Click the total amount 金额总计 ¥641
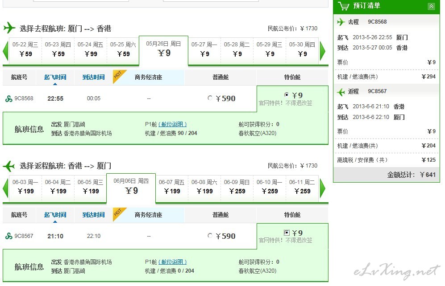Image resolution: width=445 pixels, height=286 pixels. (411, 175)
